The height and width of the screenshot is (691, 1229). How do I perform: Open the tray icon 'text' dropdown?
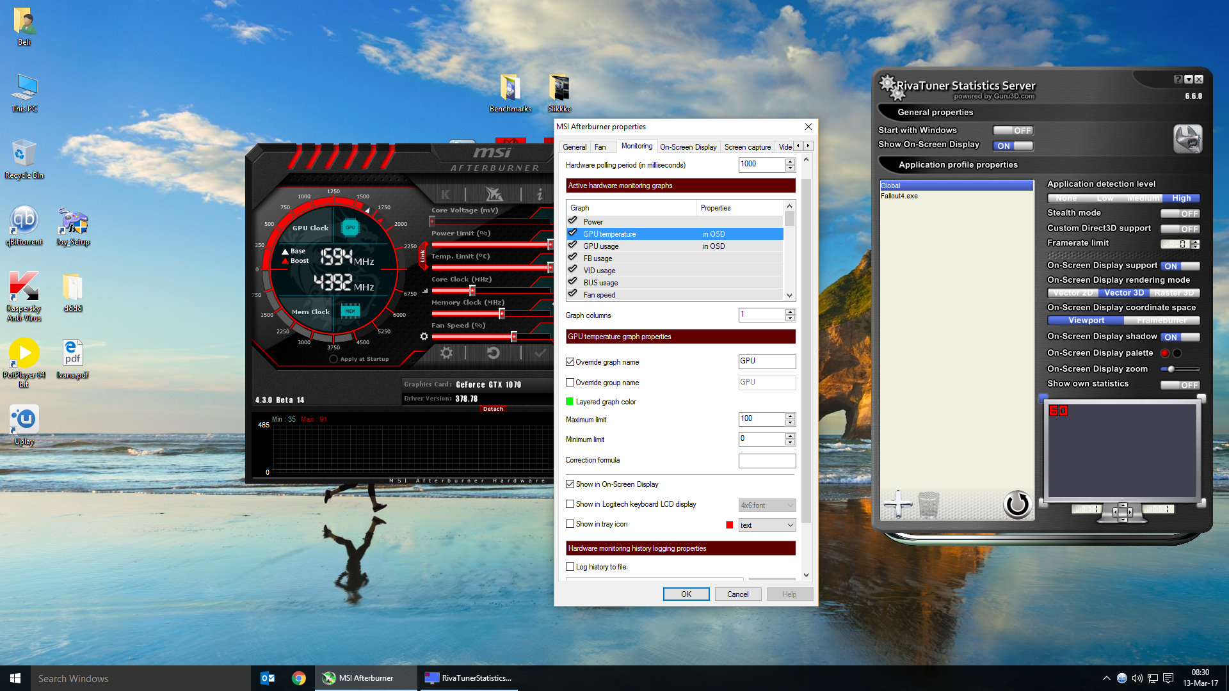click(x=767, y=525)
